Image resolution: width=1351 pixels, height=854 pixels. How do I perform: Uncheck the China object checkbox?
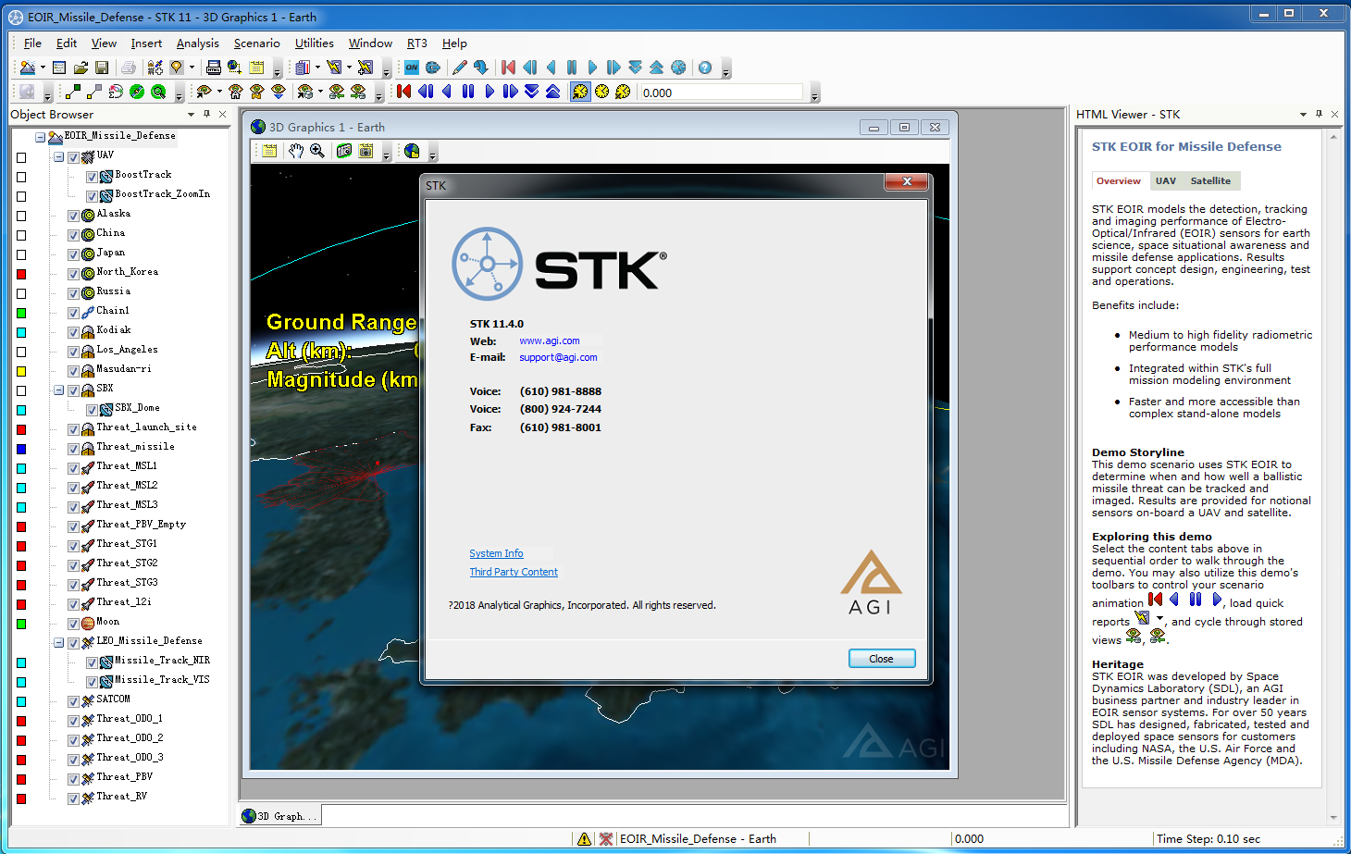pos(73,235)
